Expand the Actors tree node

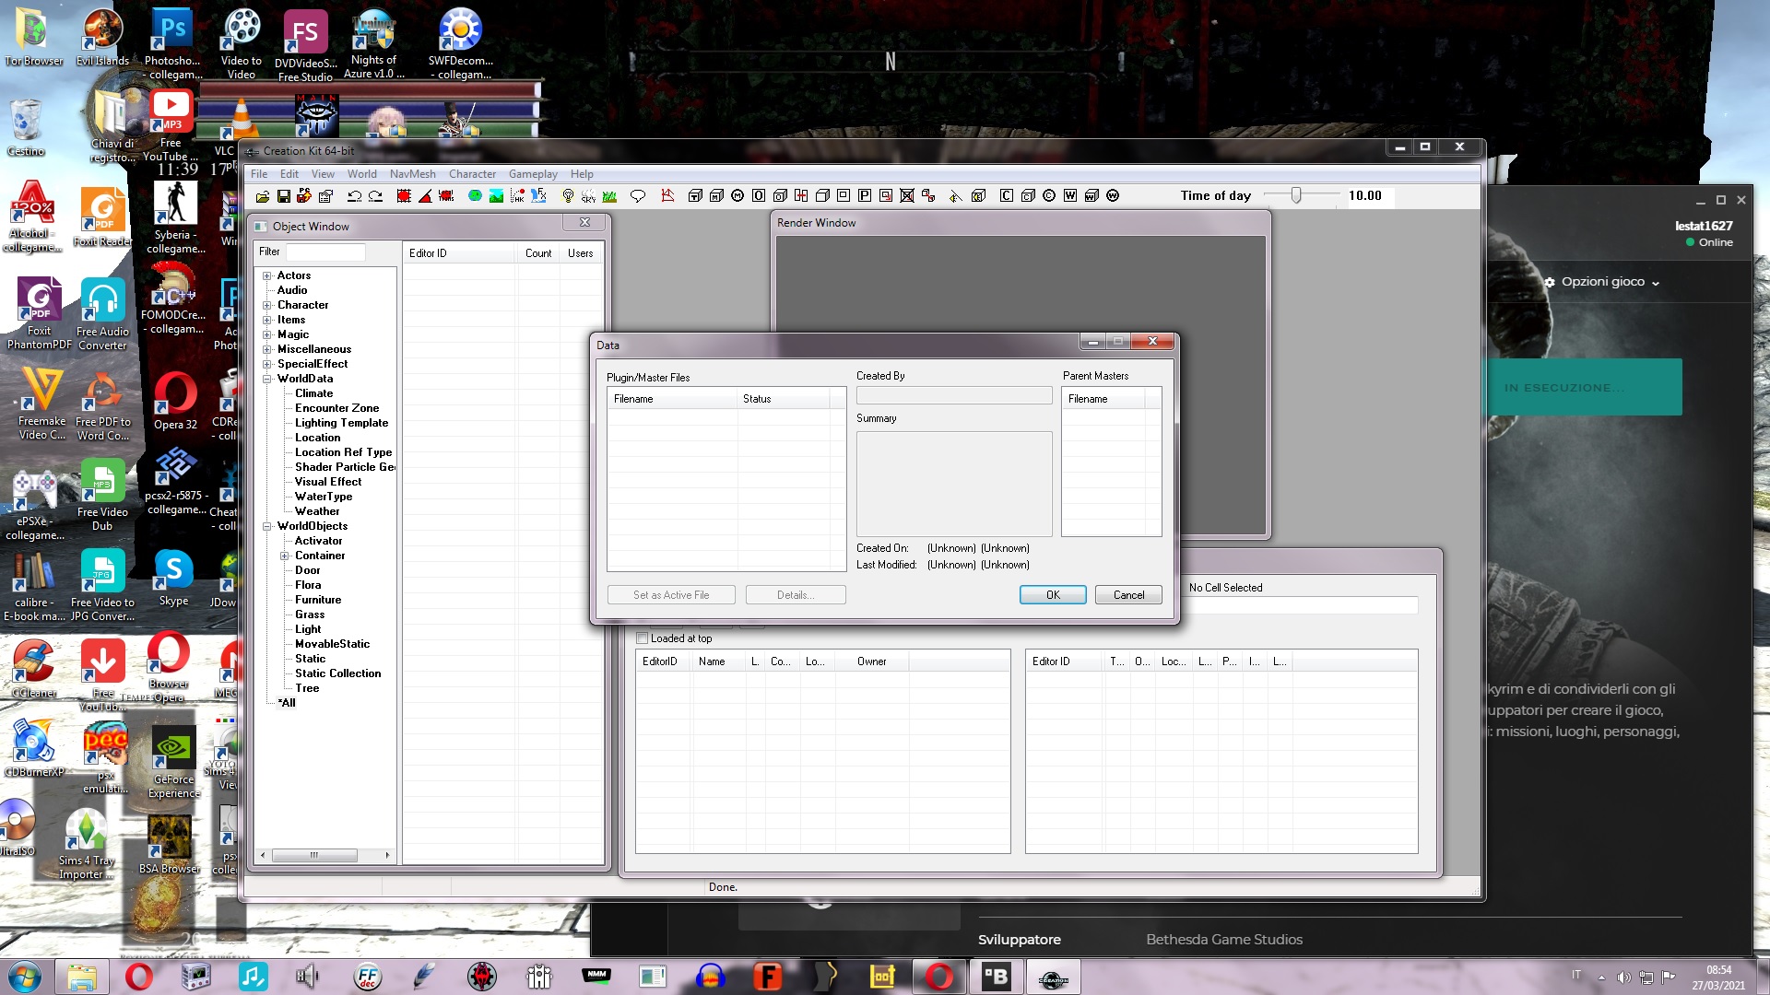click(267, 275)
